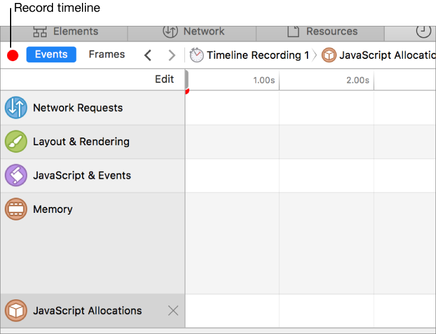Screen dimensions: 436x334
Task: Click the Elements tab tree icon
Action: coord(40,32)
